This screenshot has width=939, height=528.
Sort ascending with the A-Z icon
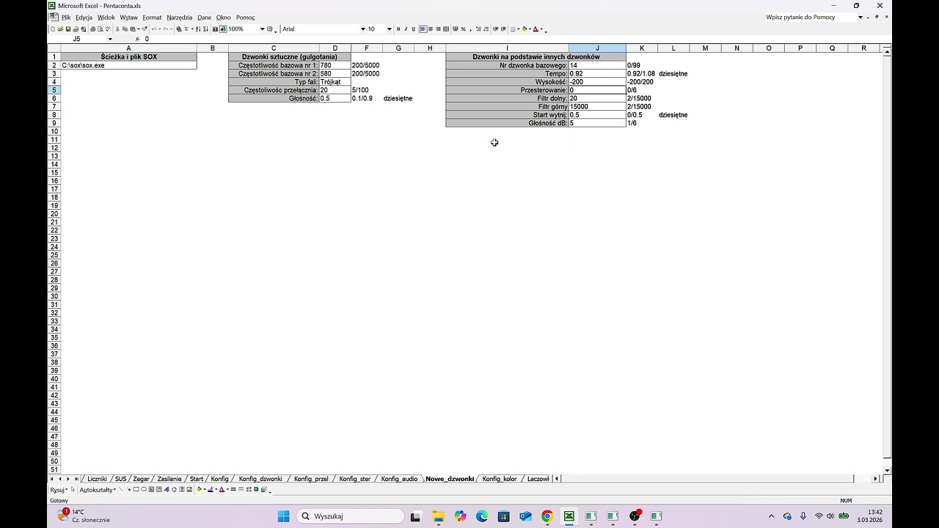[x=197, y=29]
